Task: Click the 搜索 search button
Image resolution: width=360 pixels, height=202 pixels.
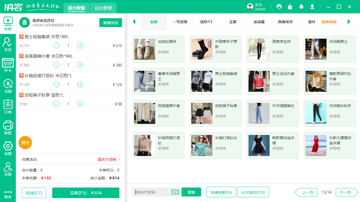Action: pos(191,192)
